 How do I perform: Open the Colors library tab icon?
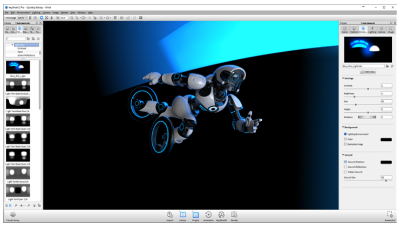pos(13,30)
